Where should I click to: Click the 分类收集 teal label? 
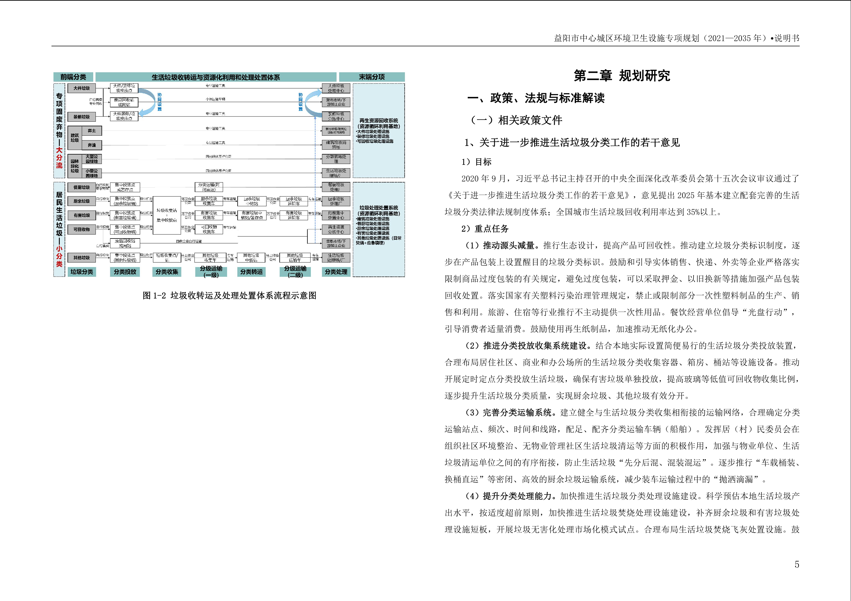pos(167,272)
